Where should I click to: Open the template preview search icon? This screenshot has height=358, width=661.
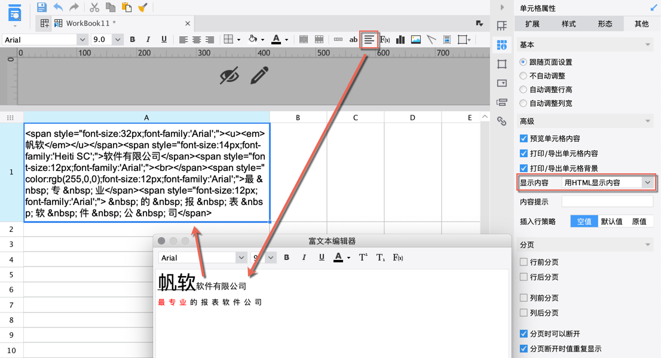coord(15,13)
